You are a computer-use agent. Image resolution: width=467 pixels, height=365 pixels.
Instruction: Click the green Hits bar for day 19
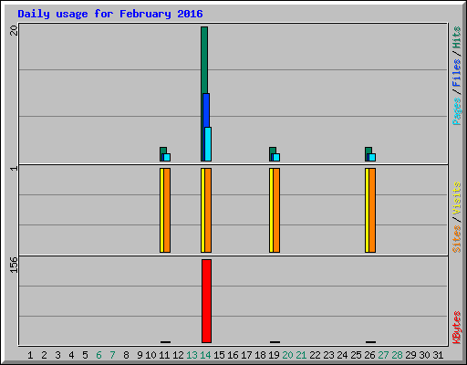click(x=273, y=151)
